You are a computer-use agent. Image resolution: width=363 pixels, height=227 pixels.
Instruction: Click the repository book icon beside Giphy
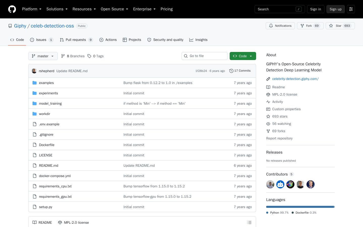pos(10,26)
